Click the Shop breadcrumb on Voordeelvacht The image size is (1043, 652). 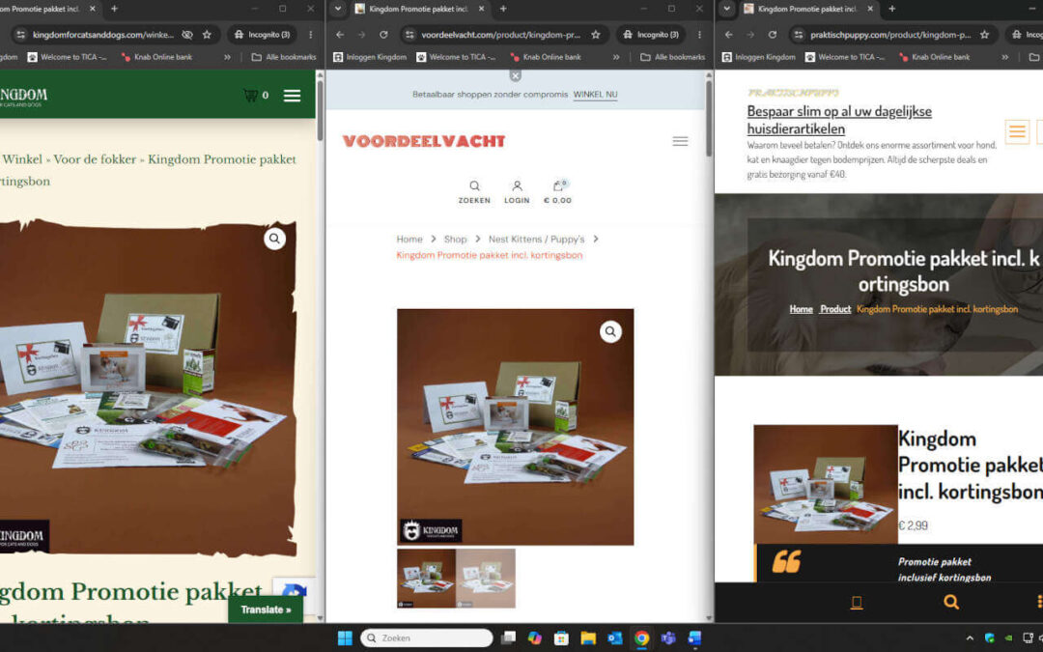[x=456, y=239]
